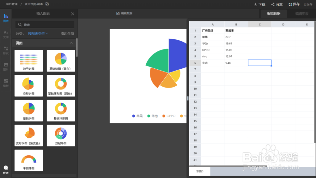
Task: Click cell with value 19.61
Action: 236,43
